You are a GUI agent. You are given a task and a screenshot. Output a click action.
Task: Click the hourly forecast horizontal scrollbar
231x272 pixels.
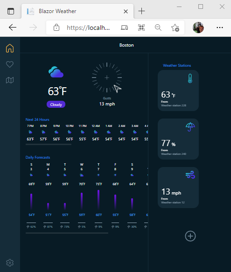click(x=49, y=144)
